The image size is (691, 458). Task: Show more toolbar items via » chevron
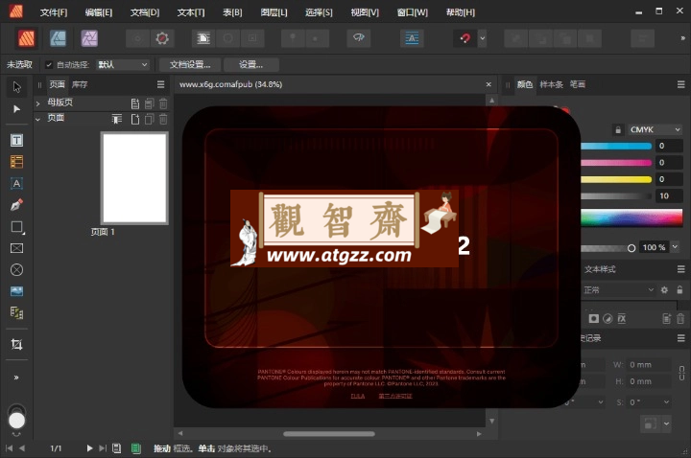point(682,38)
